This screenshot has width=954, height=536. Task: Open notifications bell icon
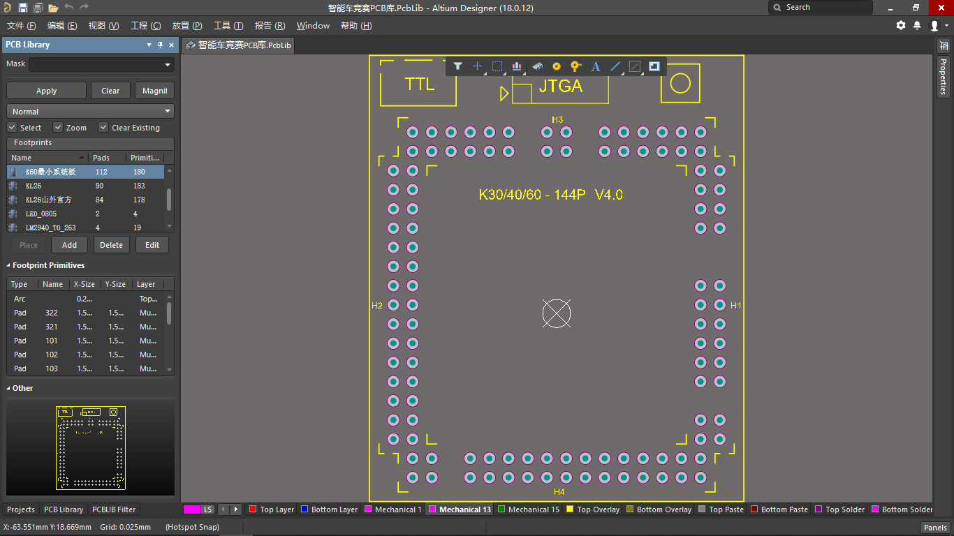pos(917,25)
